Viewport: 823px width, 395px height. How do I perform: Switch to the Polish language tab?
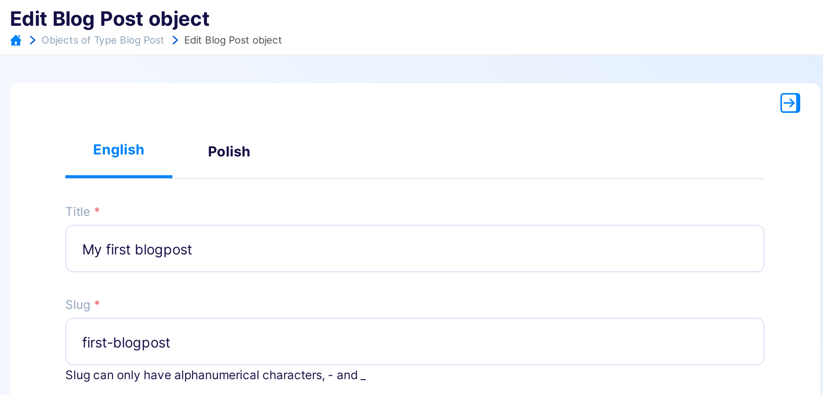[229, 151]
